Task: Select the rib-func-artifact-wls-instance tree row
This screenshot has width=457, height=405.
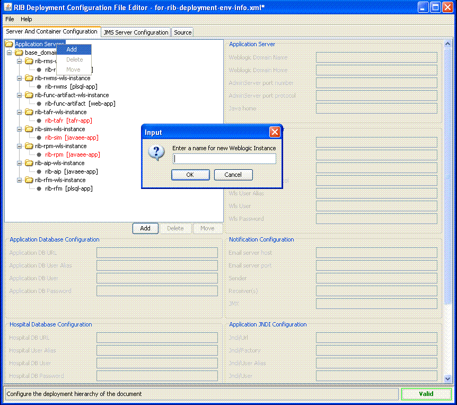Action: 72,95
